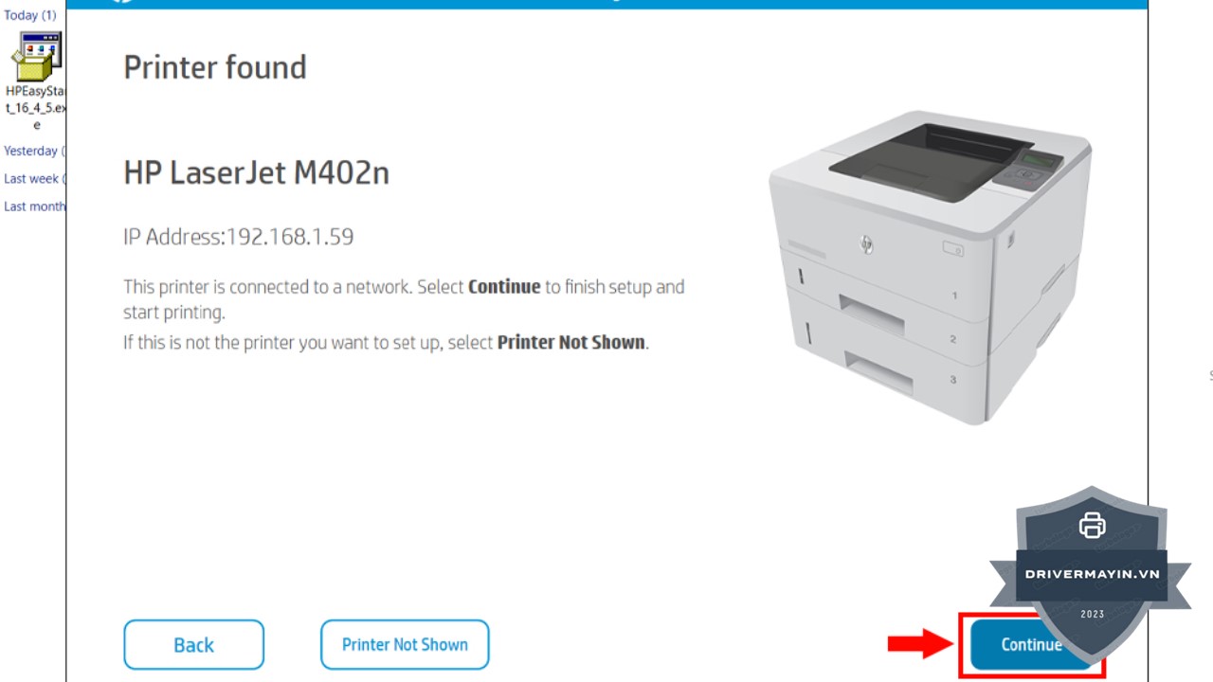Screen dimensions: 1213x682
Task: Open the HPEasyStart installer file icon
Action: [x=37, y=57]
